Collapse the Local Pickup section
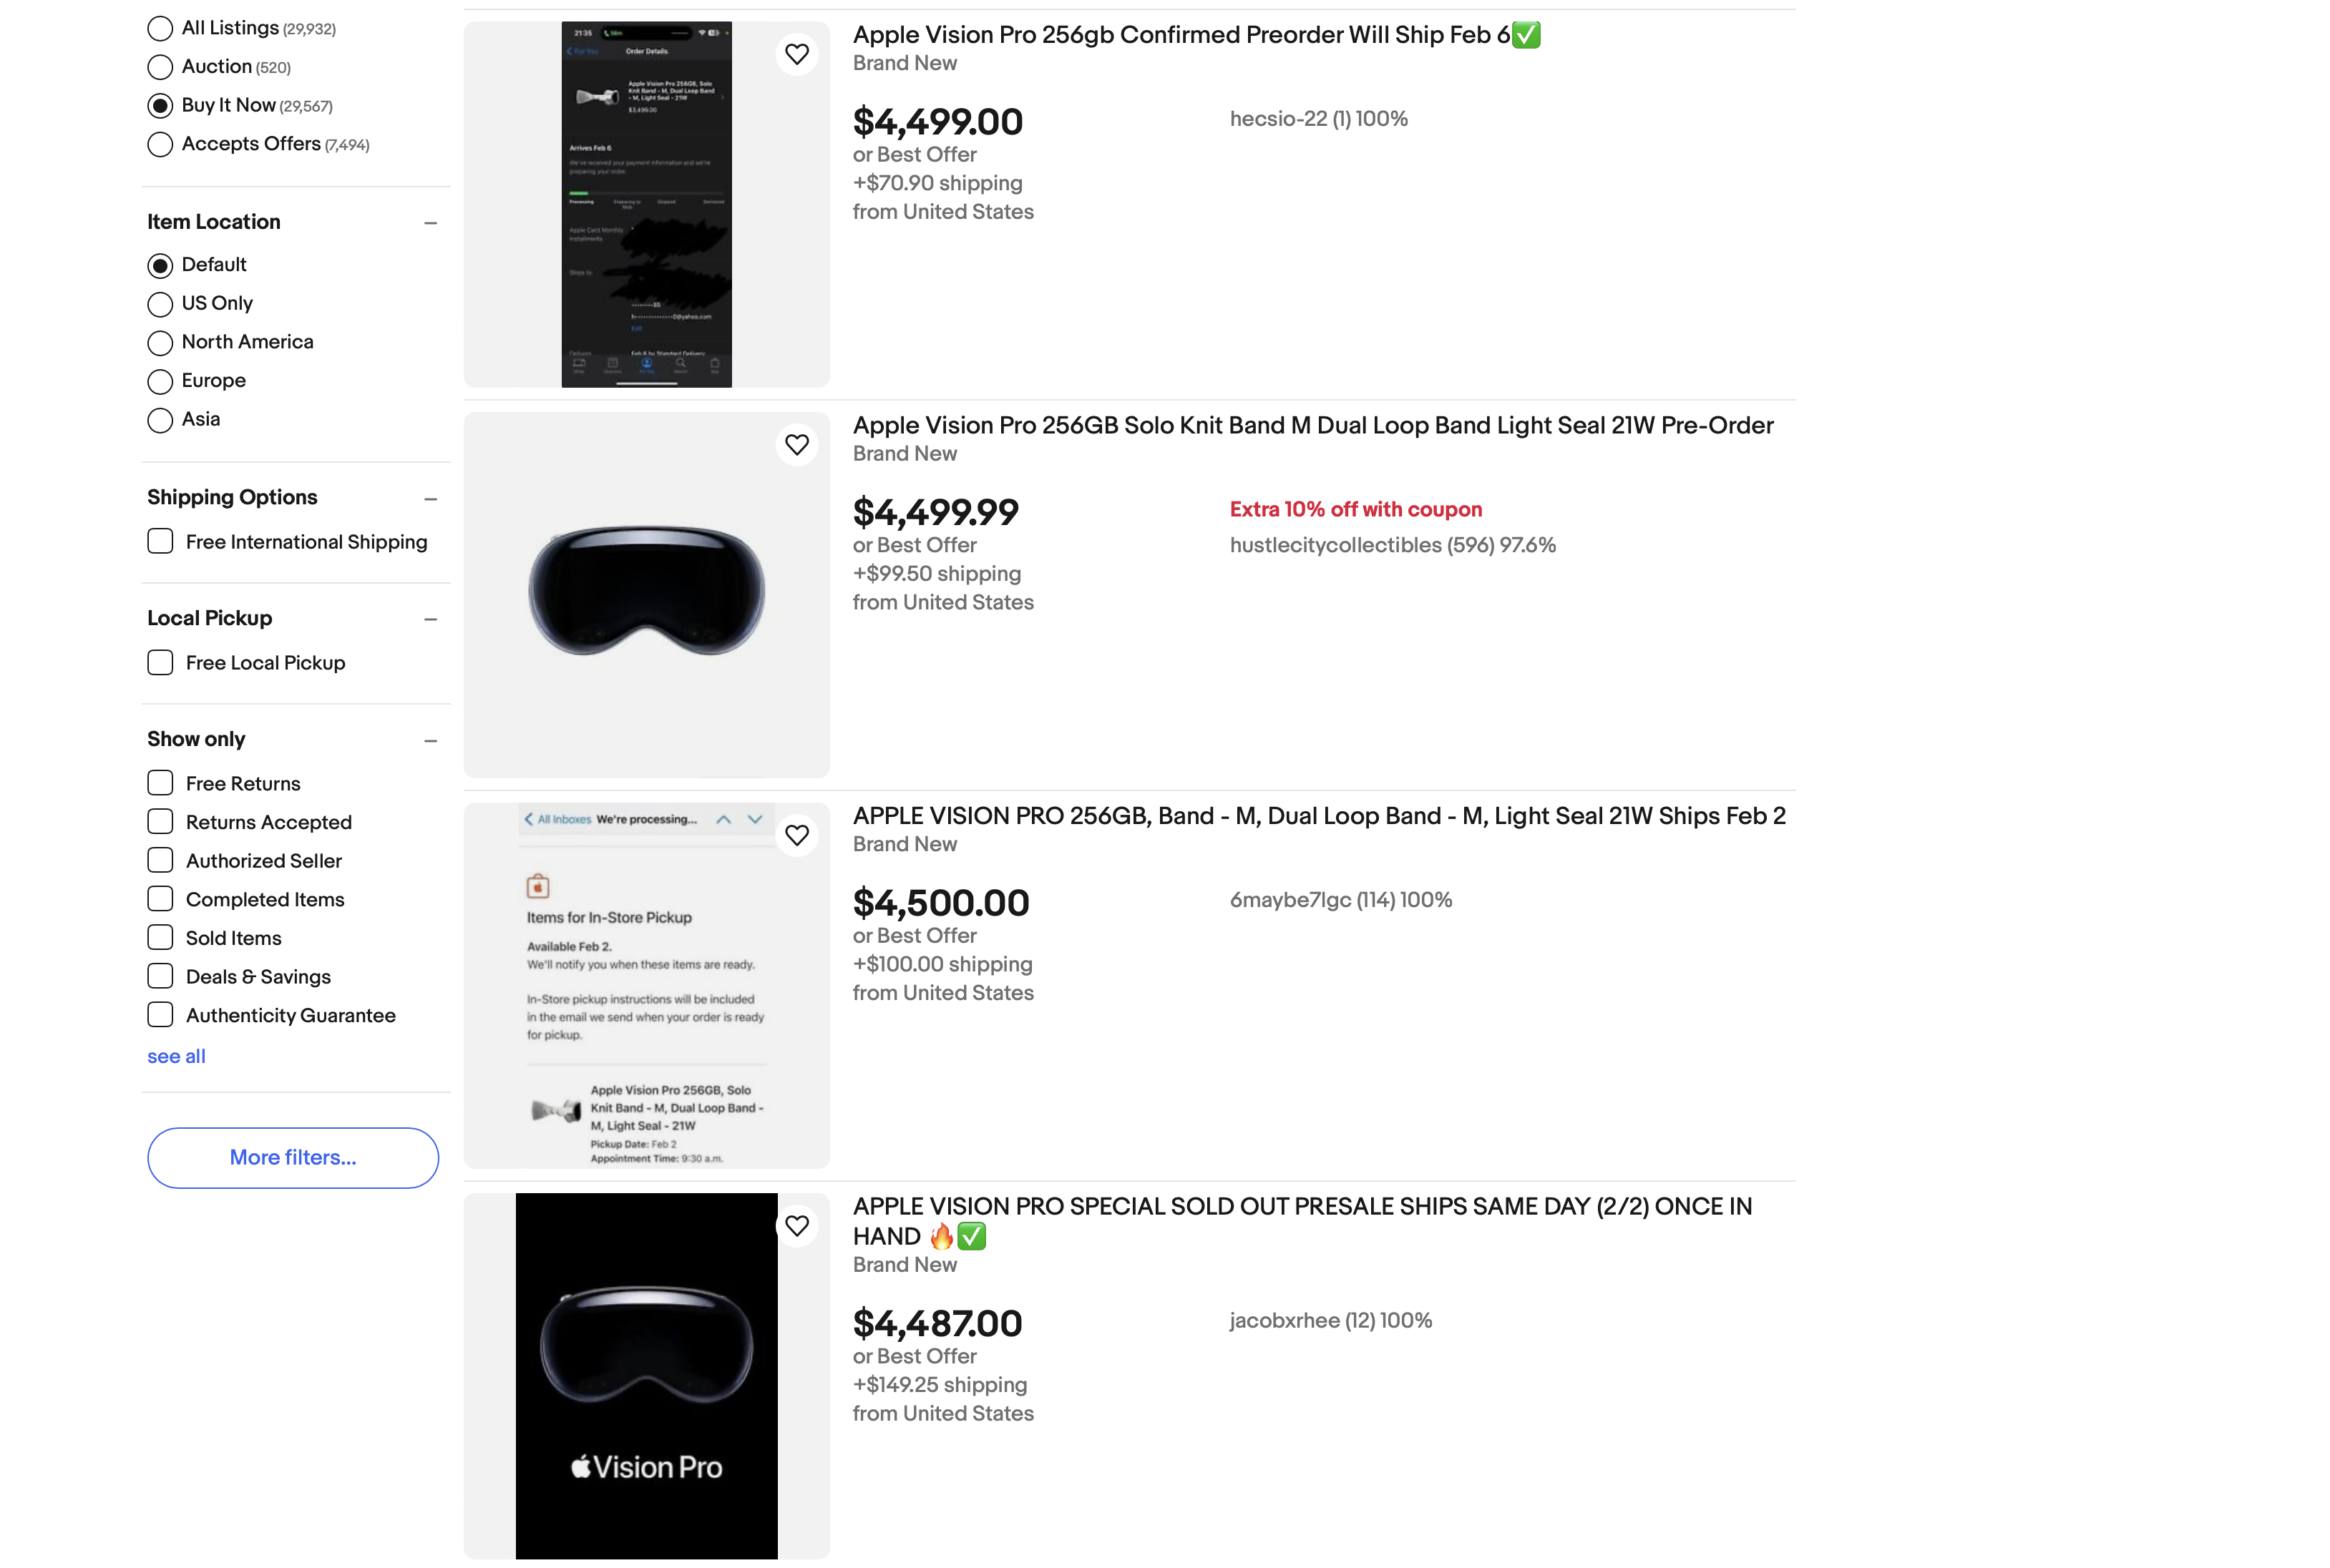 (x=430, y=619)
